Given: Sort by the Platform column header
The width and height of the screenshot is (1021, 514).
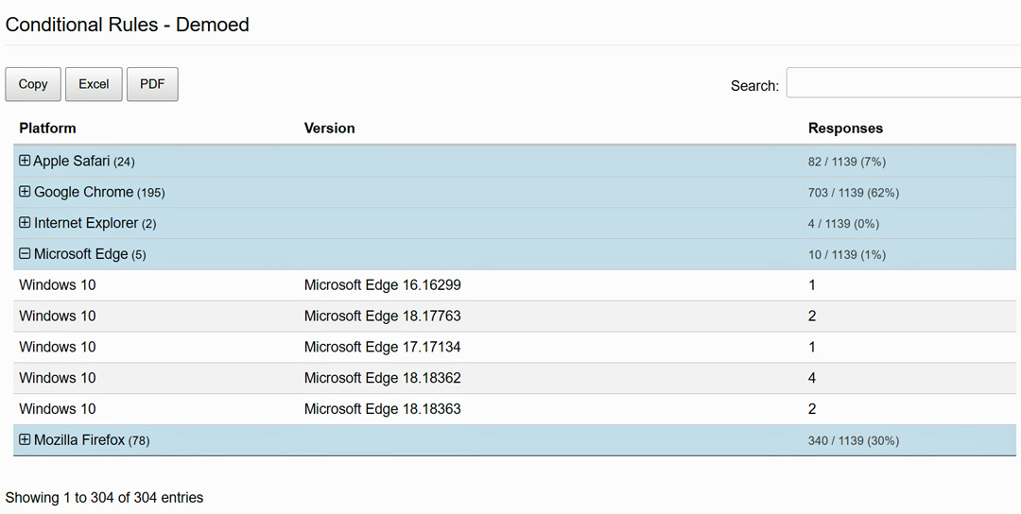Looking at the screenshot, I should pos(47,128).
